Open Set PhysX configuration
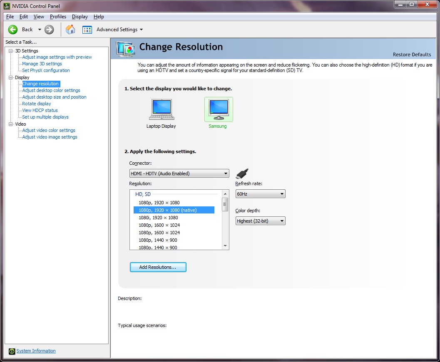The width and height of the screenshot is (440, 362). tap(46, 70)
